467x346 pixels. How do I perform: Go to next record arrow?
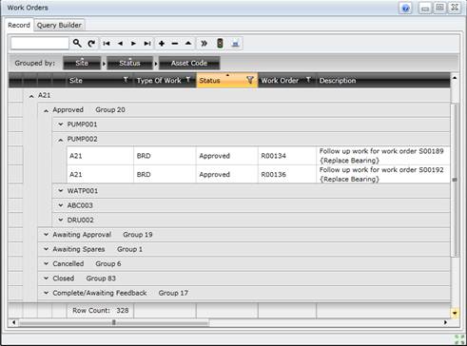(x=133, y=44)
